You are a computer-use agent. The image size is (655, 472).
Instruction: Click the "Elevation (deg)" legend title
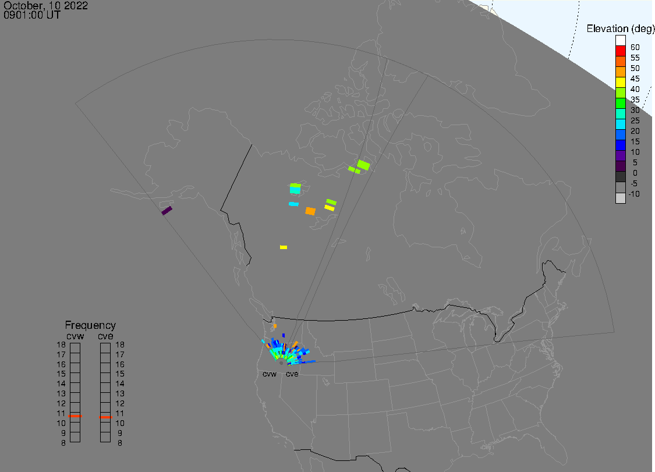coord(620,29)
